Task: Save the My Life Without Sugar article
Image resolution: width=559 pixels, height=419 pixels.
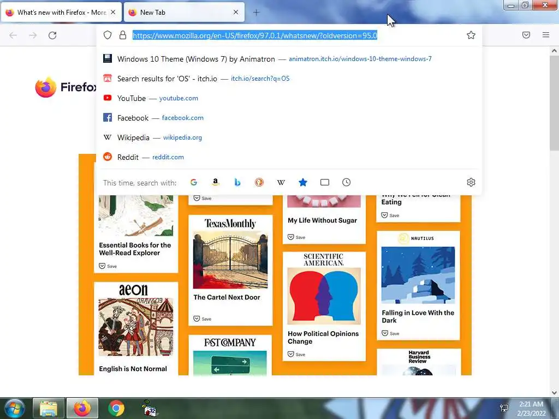Action: [296, 237]
